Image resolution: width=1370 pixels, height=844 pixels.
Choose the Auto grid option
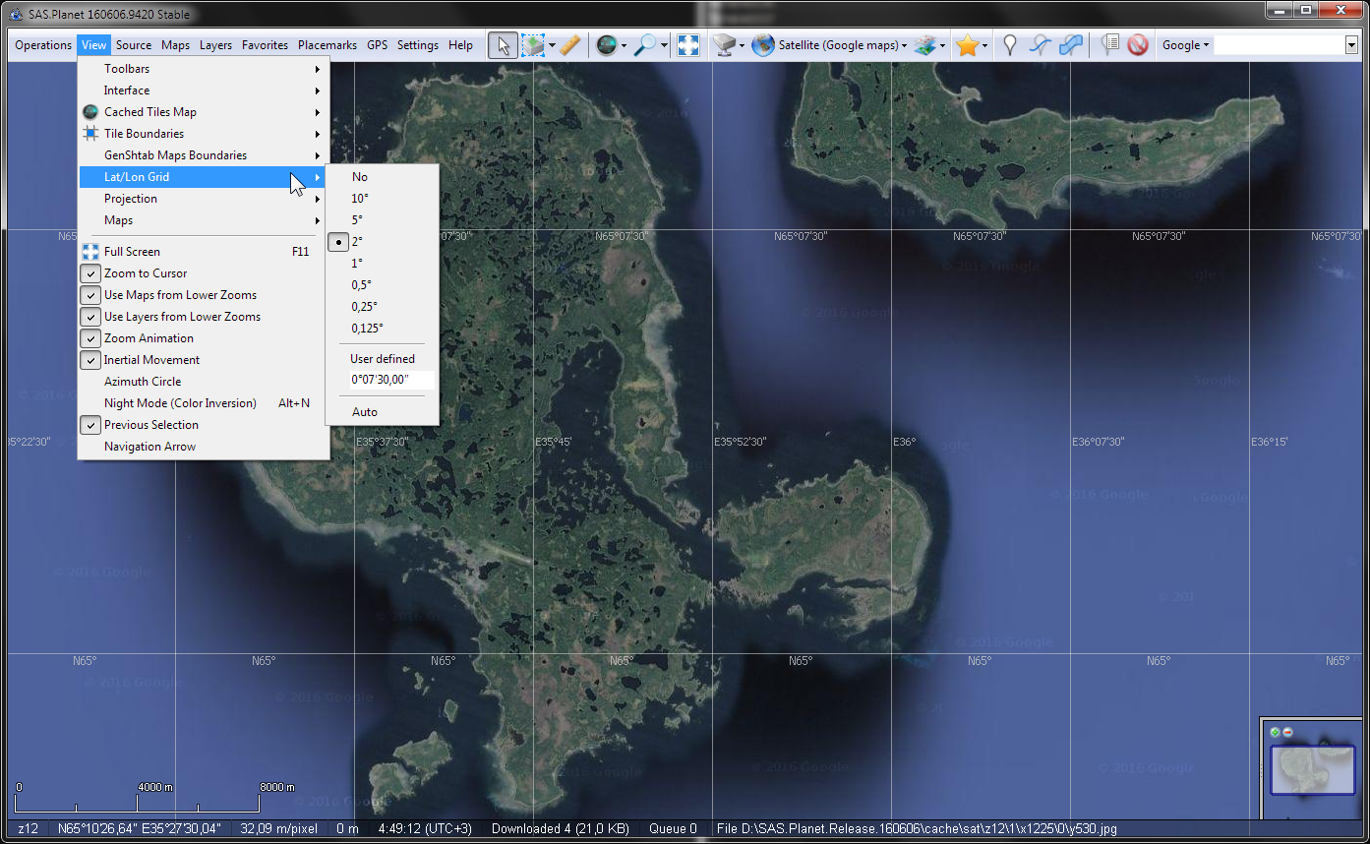pyautogui.click(x=365, y=412)
